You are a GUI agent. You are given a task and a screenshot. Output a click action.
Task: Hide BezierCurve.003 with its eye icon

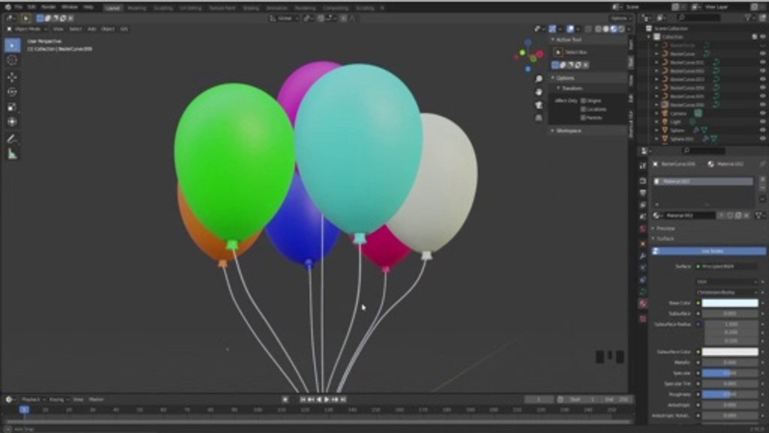click(x=763, y=79)
